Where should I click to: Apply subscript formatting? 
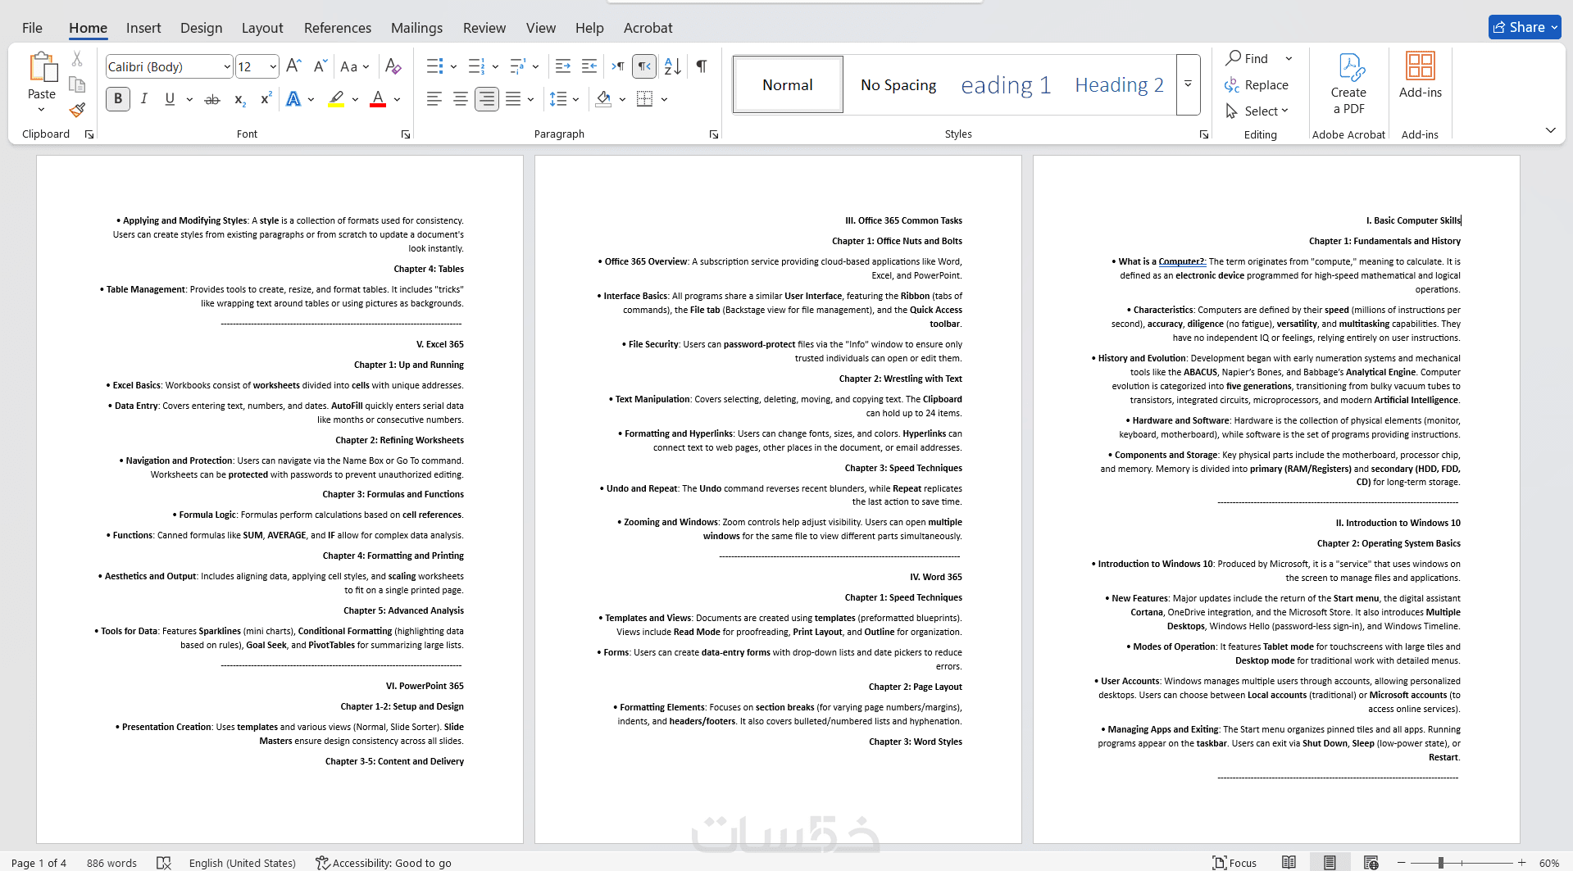coord(239,99)
